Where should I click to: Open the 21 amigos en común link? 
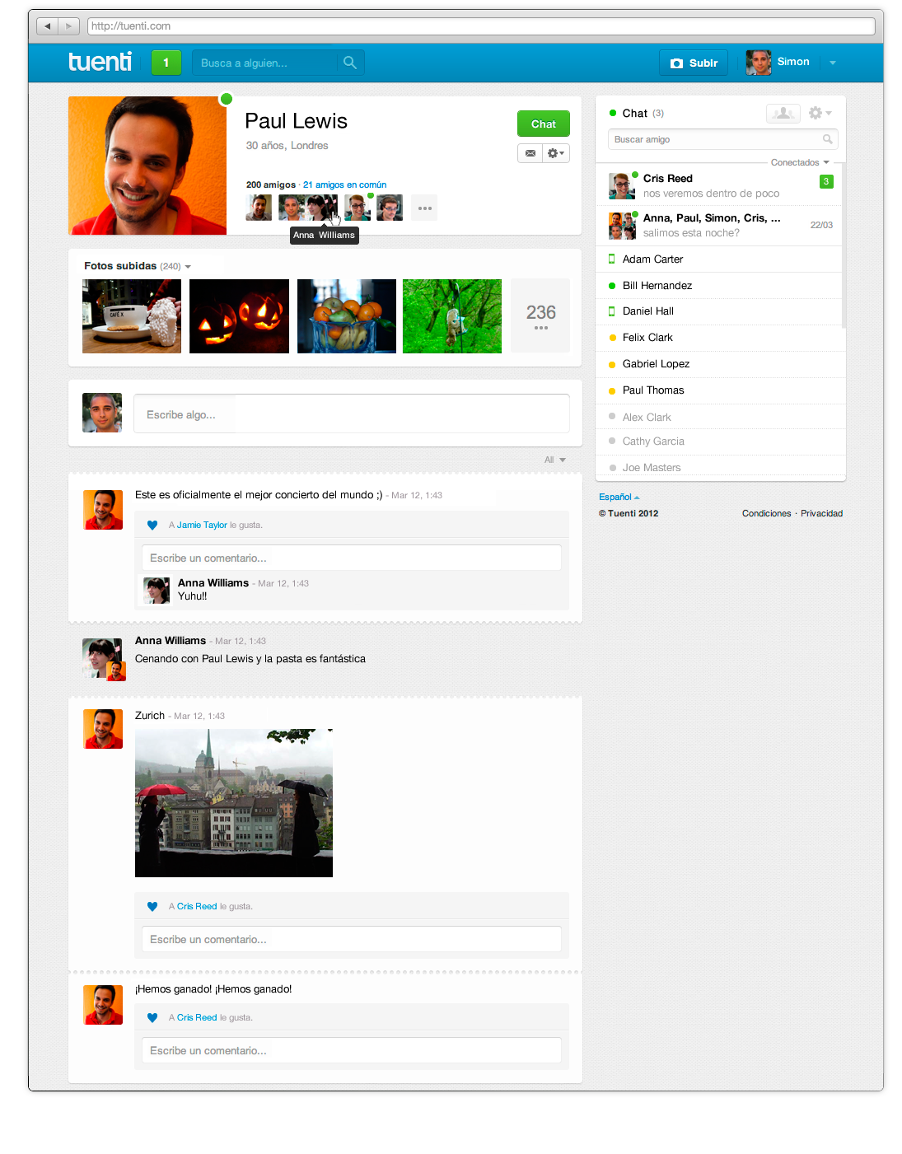coord(344,185)
